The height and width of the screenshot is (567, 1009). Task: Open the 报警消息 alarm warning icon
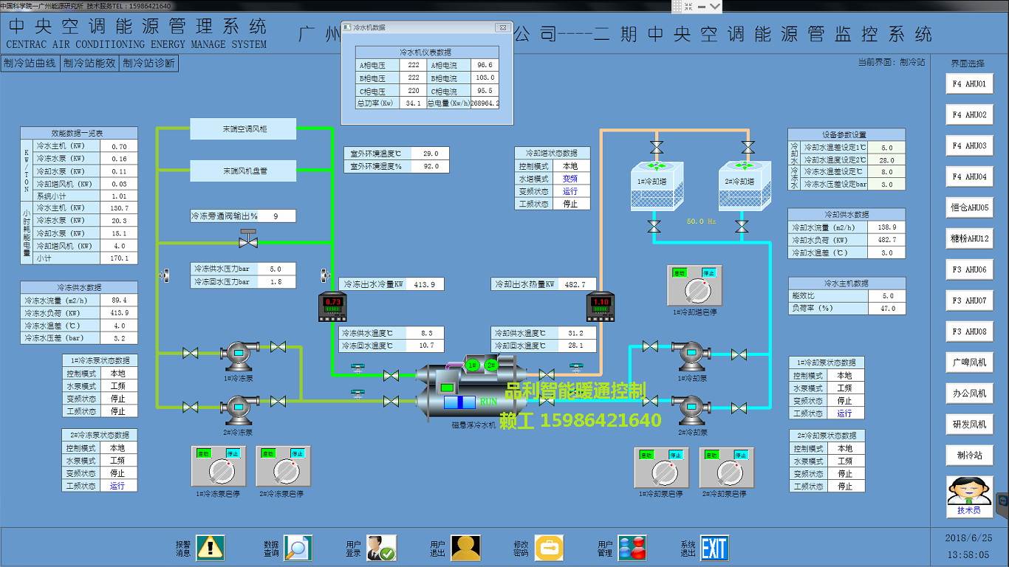211,548
